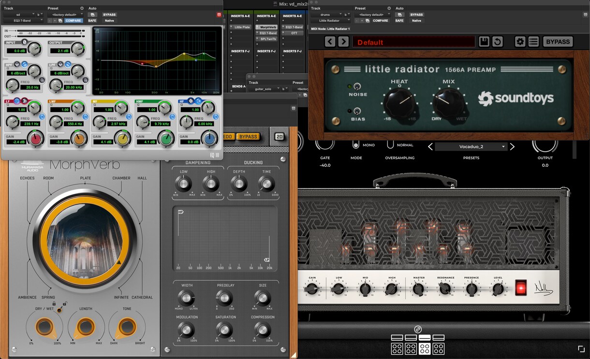
Task: Select the LF band peak filter type icon
Action: pos(16,101)
